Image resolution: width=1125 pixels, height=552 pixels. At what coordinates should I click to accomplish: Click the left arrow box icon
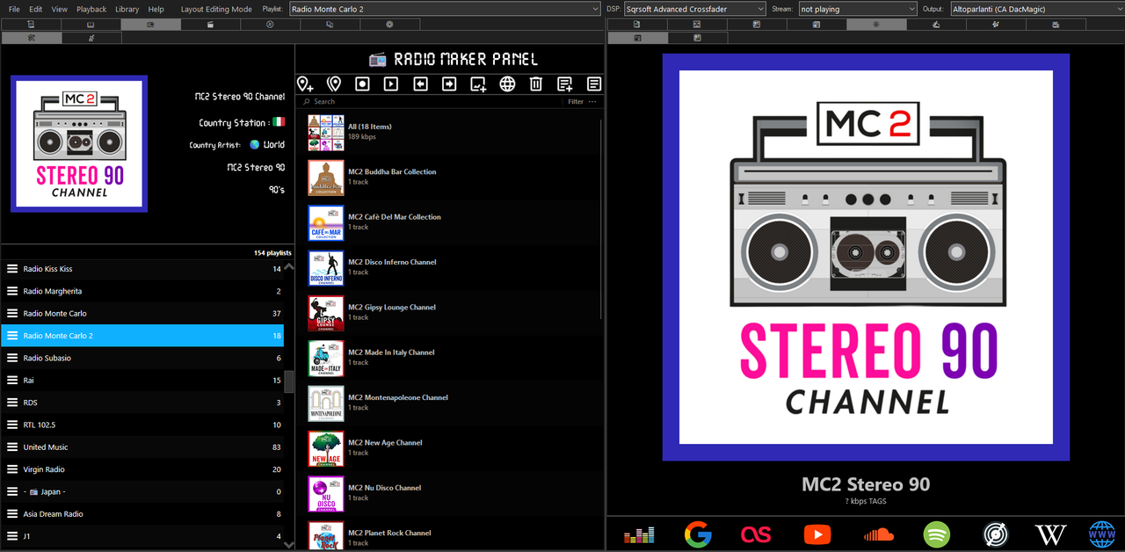(x=420, y=84)
